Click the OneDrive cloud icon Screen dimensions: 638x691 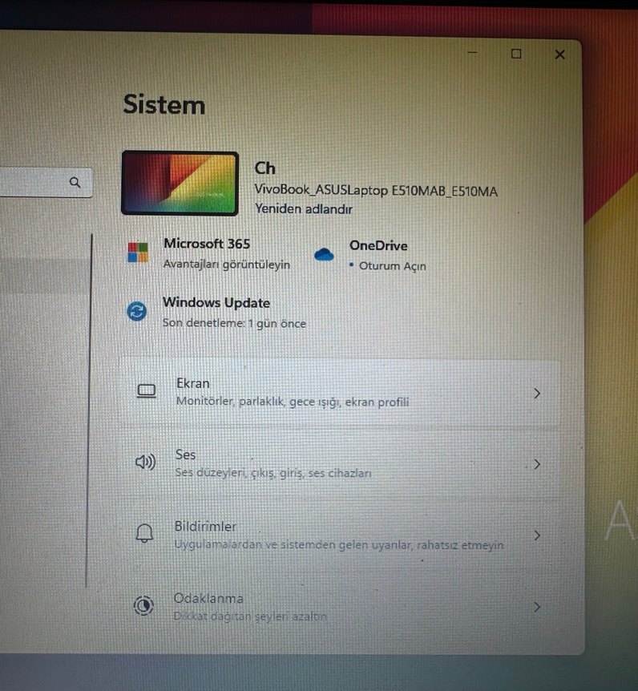(x=324, y=254)
